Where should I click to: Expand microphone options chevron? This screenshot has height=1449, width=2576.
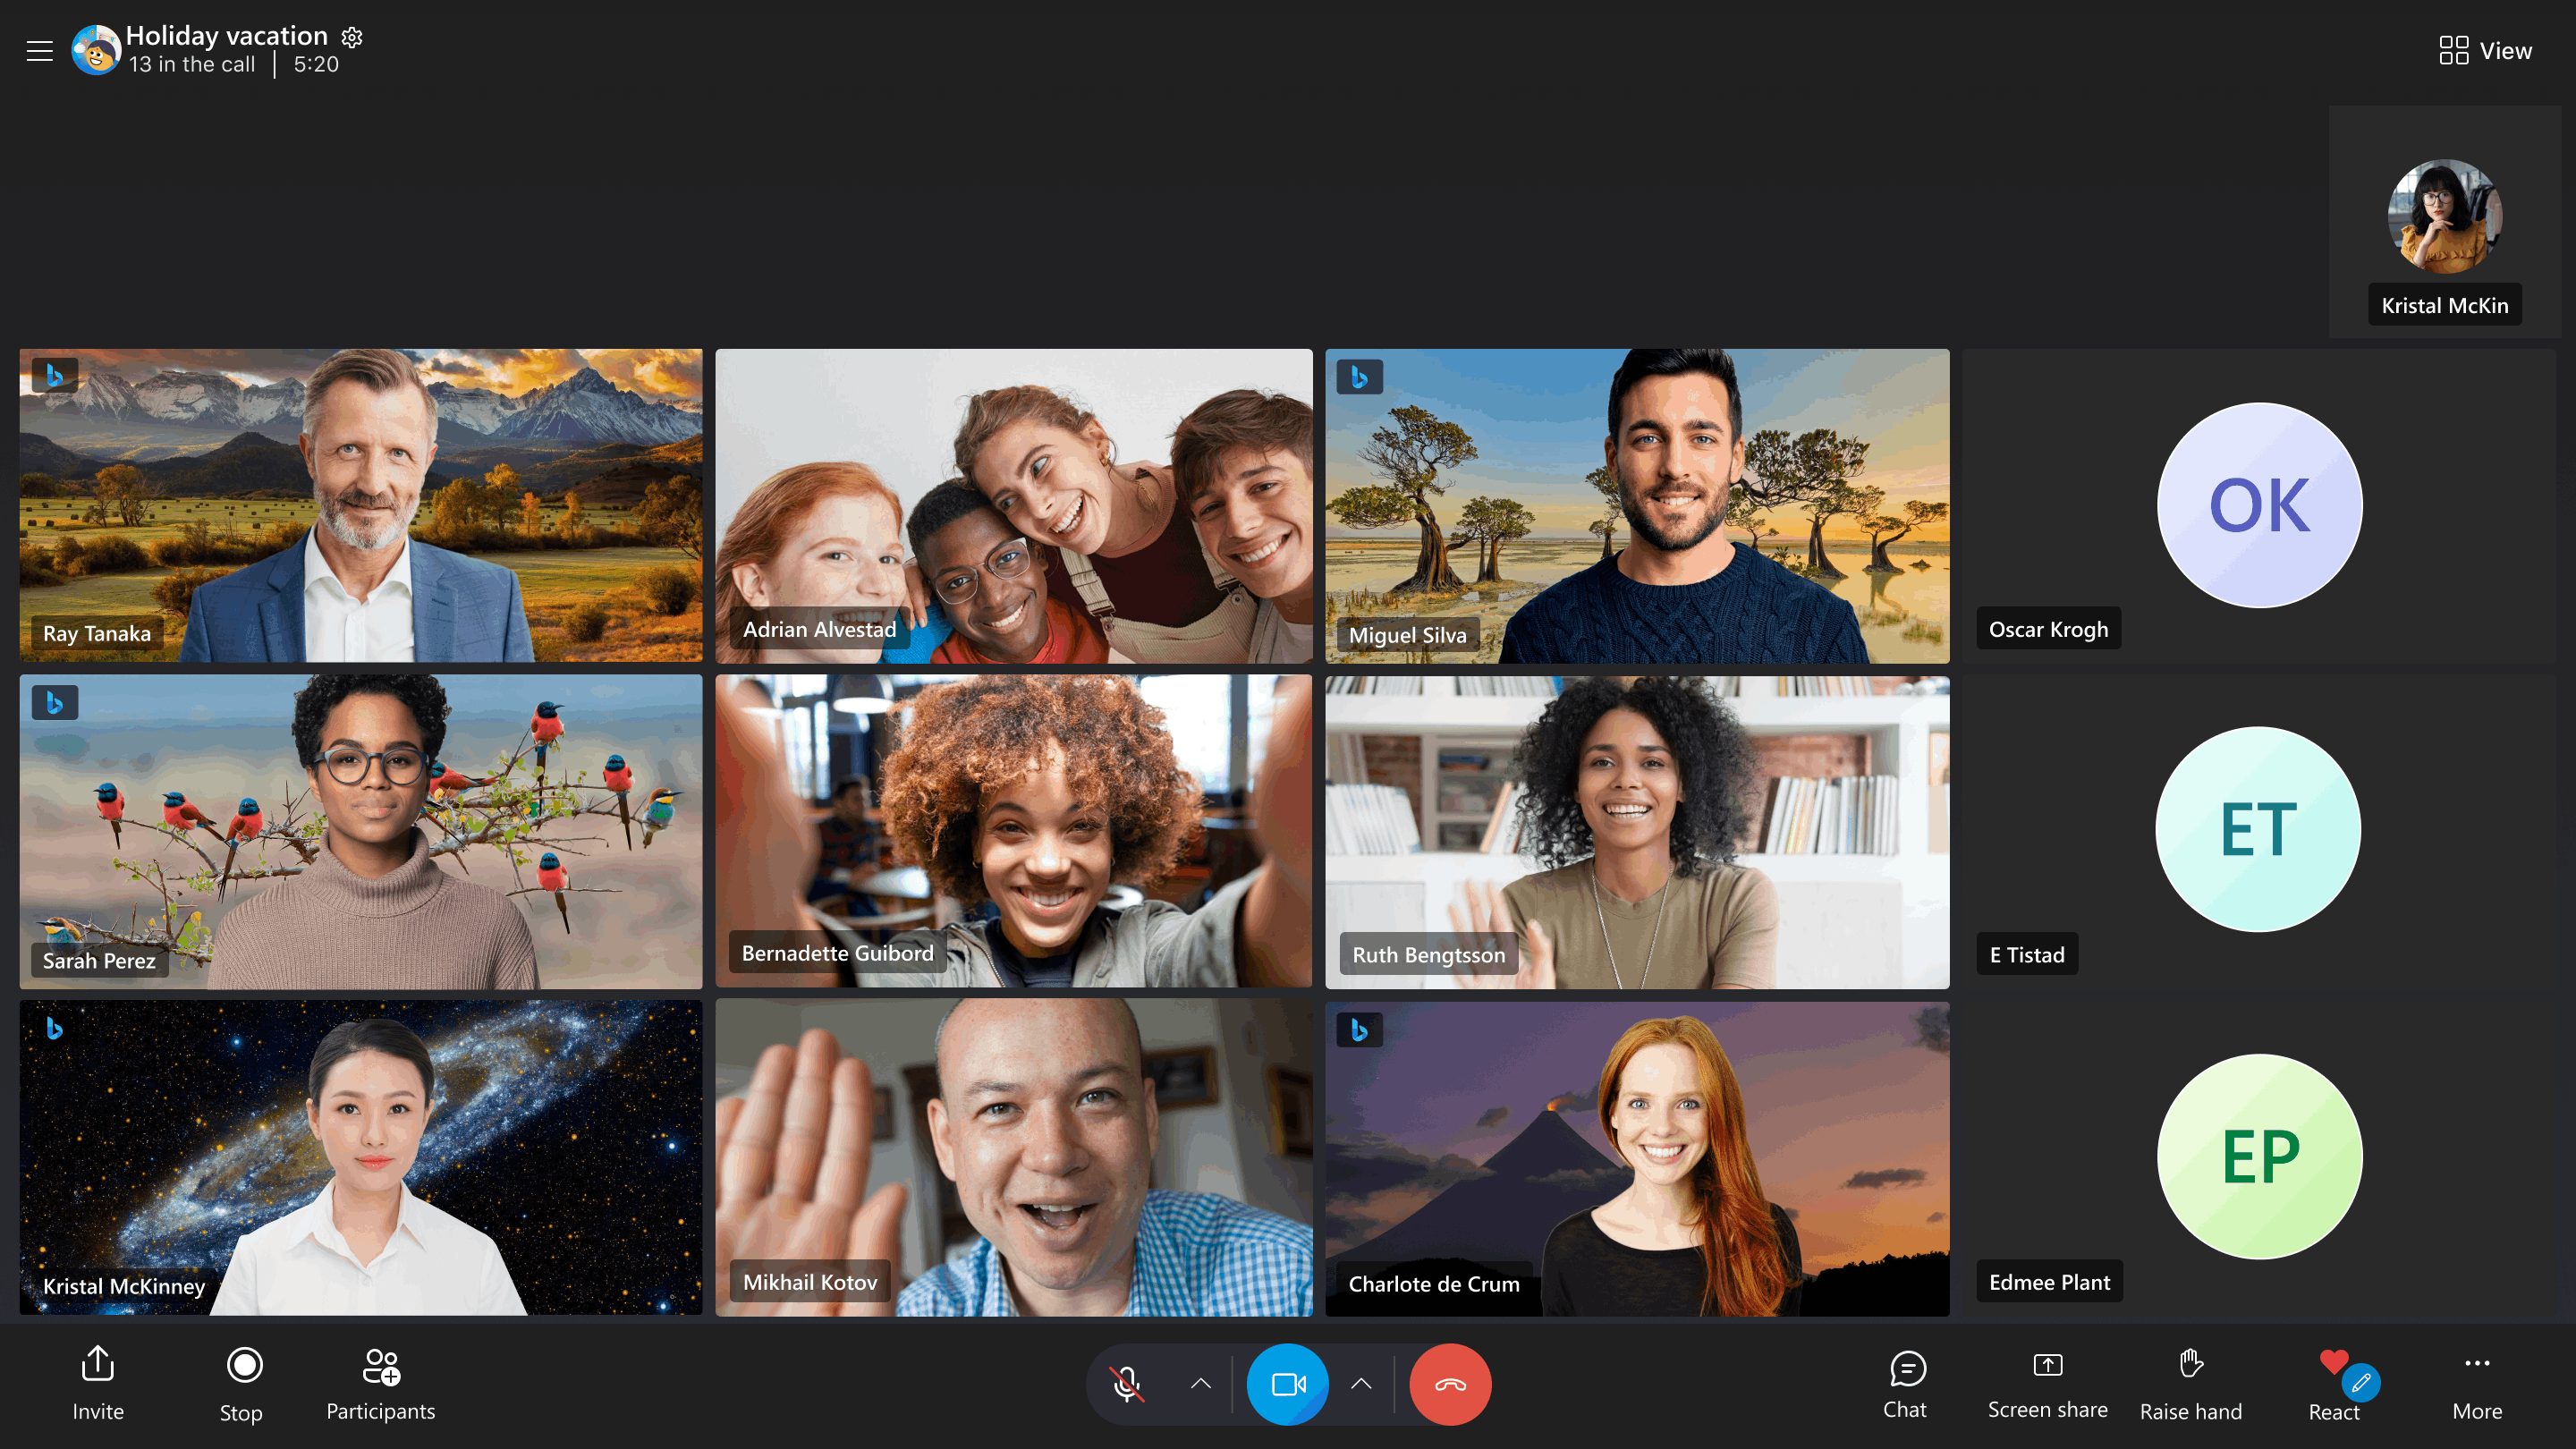1201,1384
